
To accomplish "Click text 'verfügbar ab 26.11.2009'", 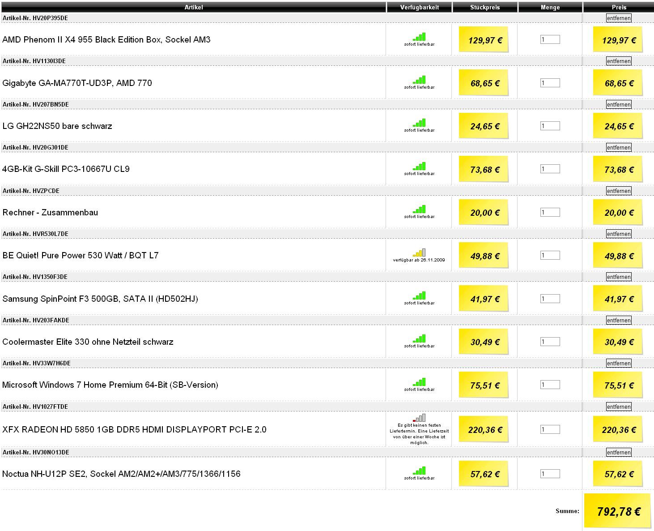I will click(x=419, y=260).
